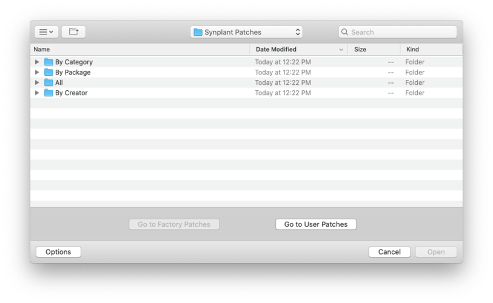Sort by the Kind column header
The width and height of the screenshot is (493, 303).
pyautogui.click(x=412, y=49)
